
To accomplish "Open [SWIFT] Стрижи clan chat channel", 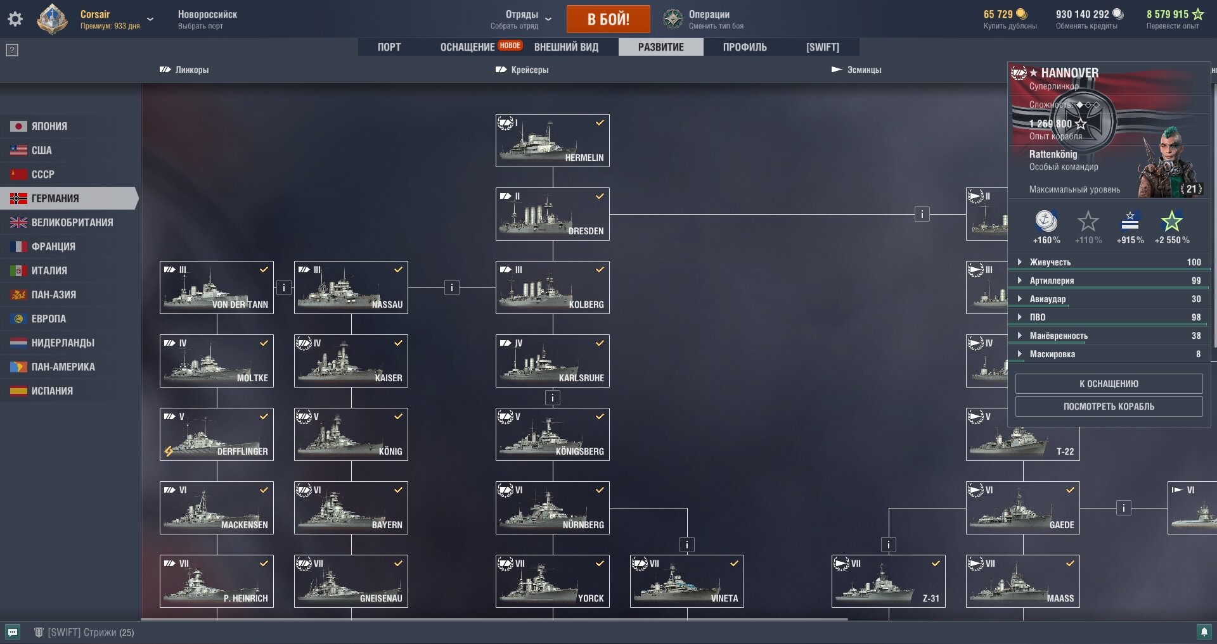I will (84, 632).
